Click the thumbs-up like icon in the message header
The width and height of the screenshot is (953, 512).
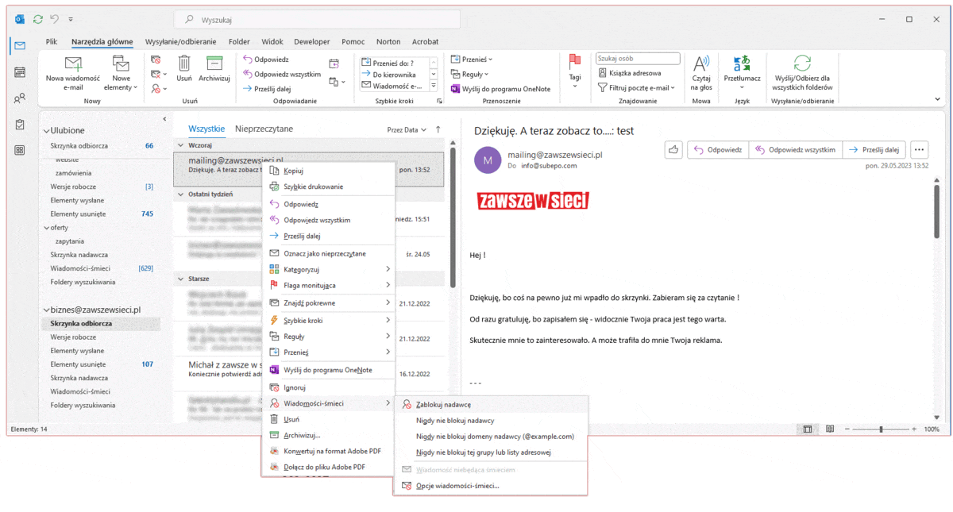673,149
